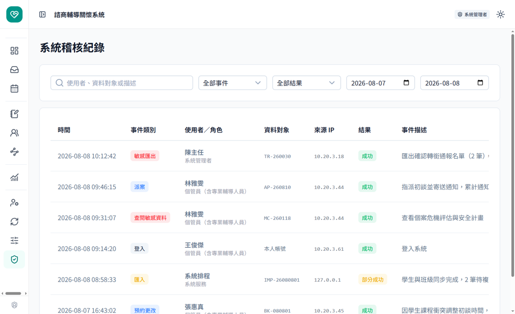Open the statistics chart icon

coord(15,177)
